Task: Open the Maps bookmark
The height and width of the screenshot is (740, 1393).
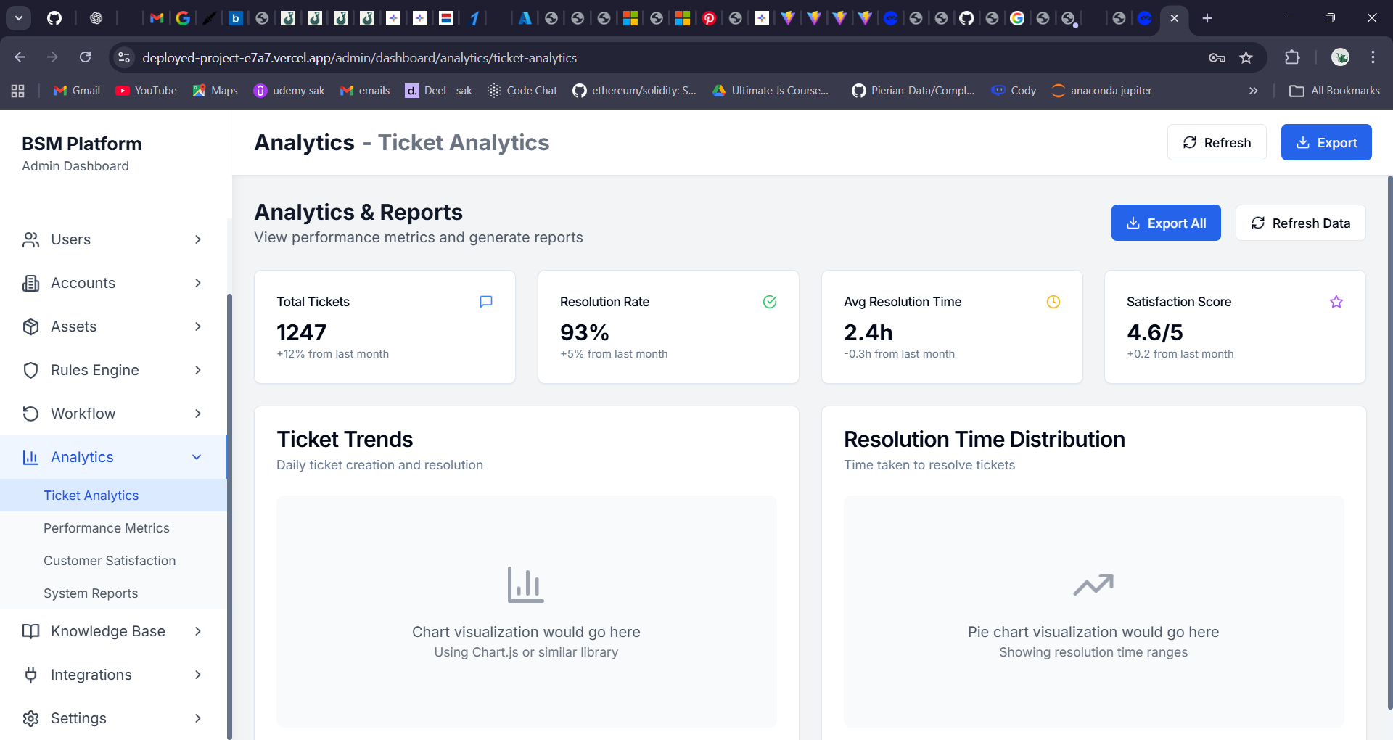Action: point(215,91)
